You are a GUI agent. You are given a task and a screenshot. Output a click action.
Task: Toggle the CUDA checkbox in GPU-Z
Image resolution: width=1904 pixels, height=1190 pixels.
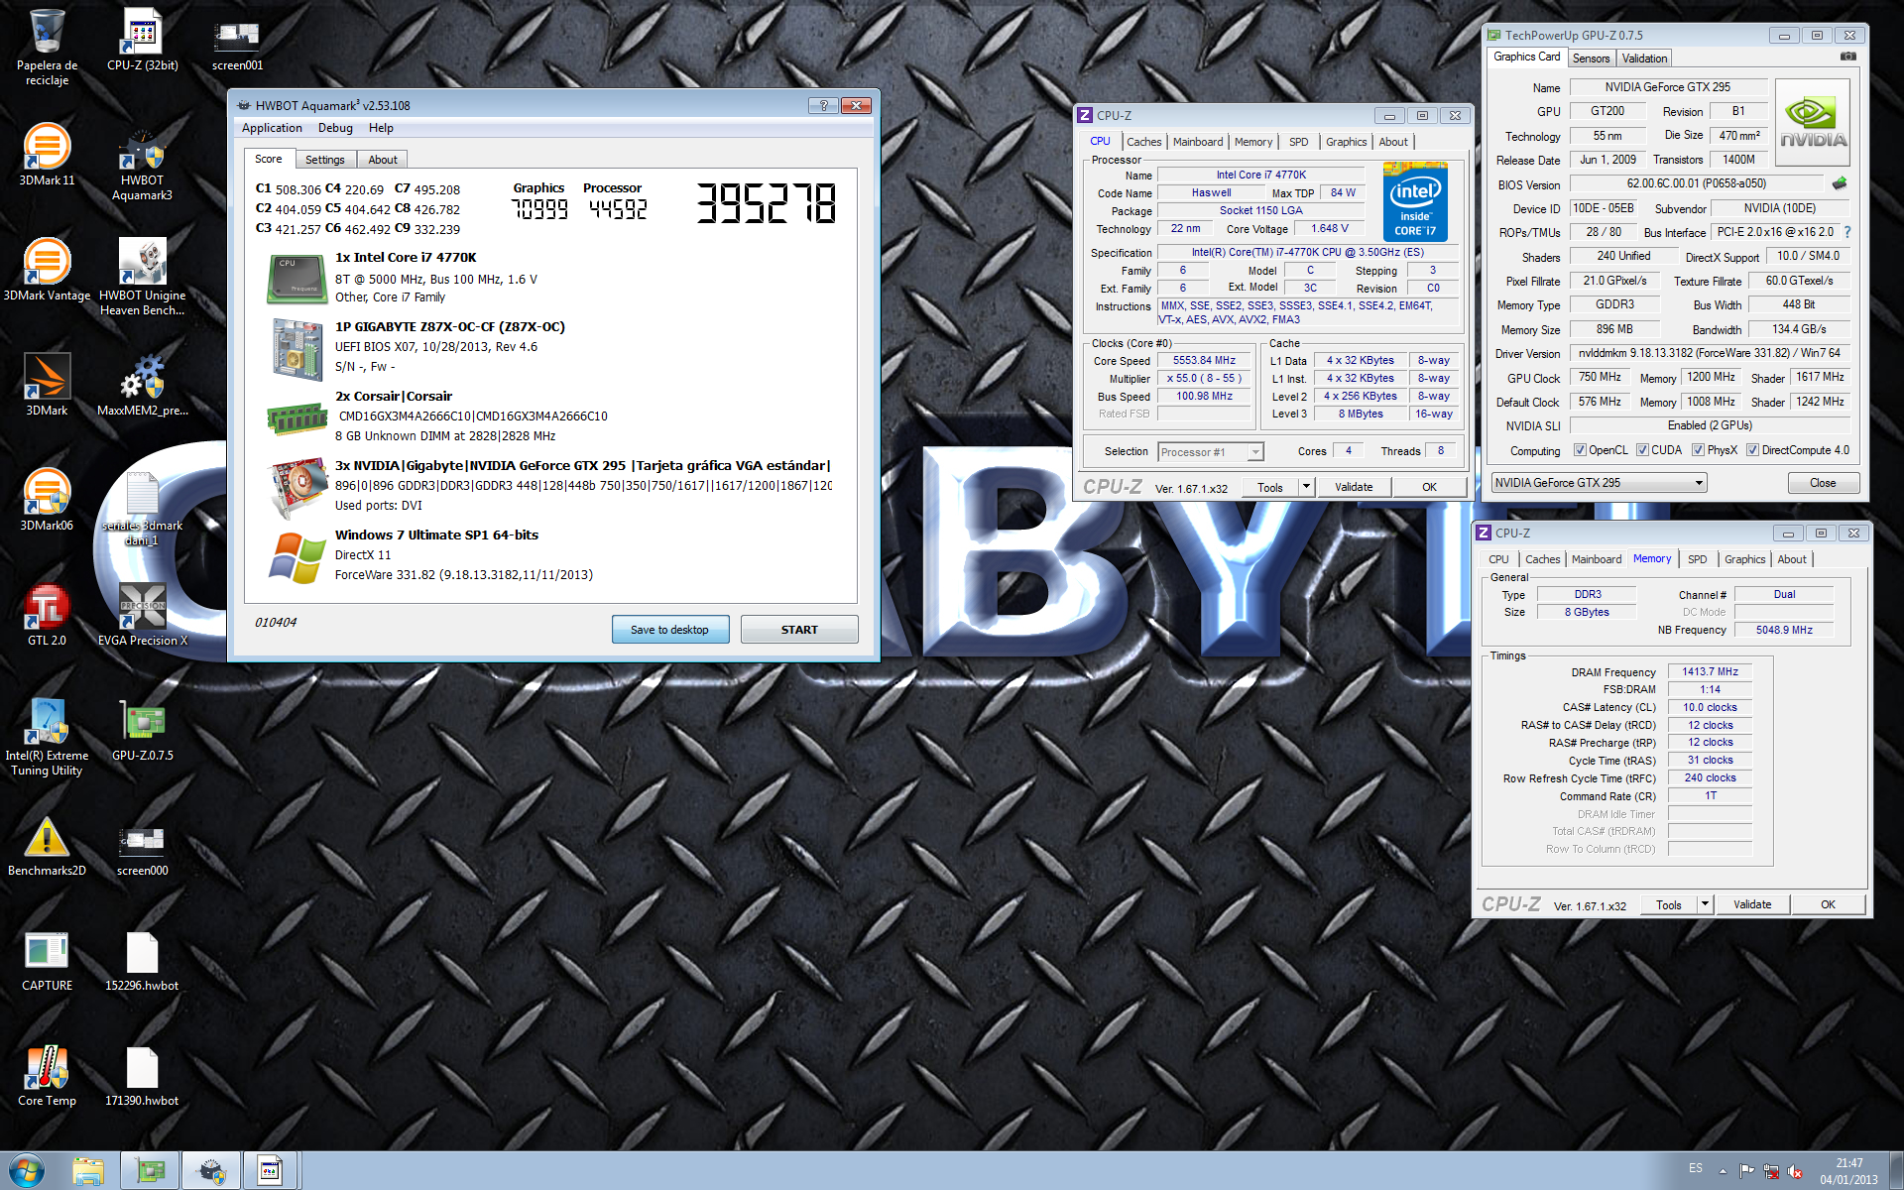point(1642,450)
